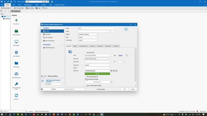Screen dimensions: 207x116
Task: Enable the Azure AD host checkbox
Action: [x=85, y=53]
